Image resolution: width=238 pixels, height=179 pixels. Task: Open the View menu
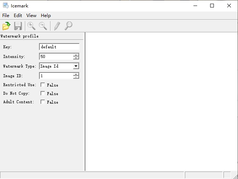pos(31,16)
